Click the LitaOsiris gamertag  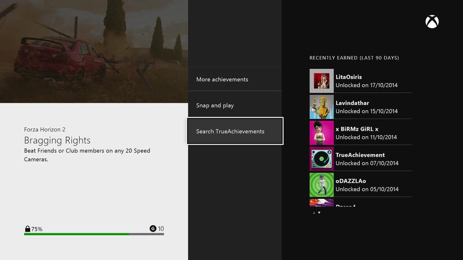pyautogui.click(x=349, y=77)
